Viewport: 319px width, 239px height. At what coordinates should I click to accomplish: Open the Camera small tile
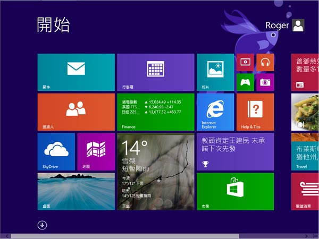click(x=265, y=82)
